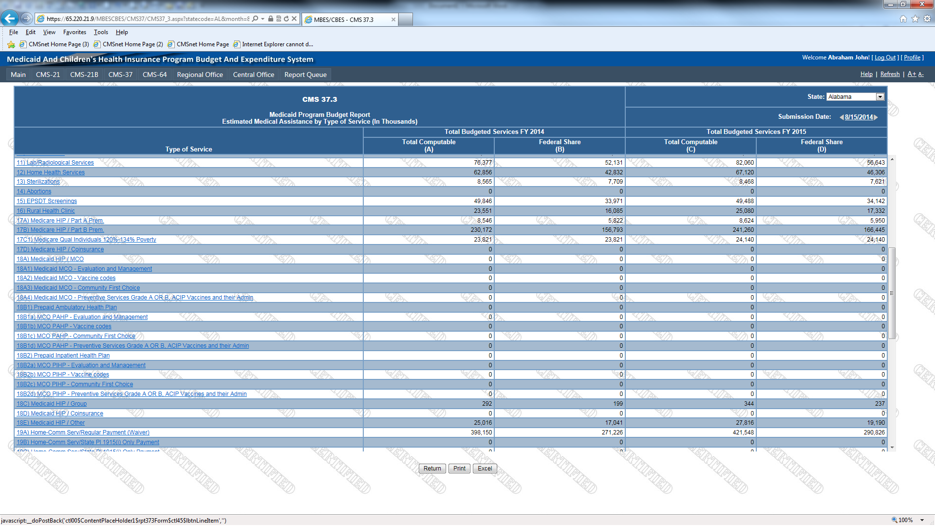Click the Excel export button
The image size is (935, 526).
(x=485, y=469)
